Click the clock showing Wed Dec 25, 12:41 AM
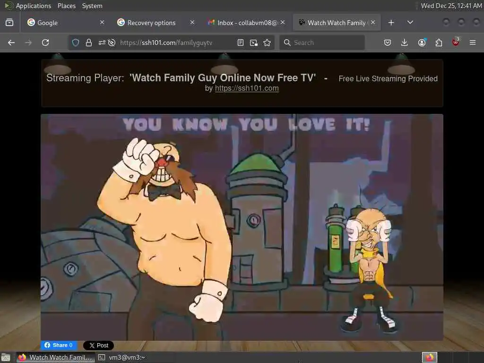Viewport: 484px width, 363px height. point(451,6)
